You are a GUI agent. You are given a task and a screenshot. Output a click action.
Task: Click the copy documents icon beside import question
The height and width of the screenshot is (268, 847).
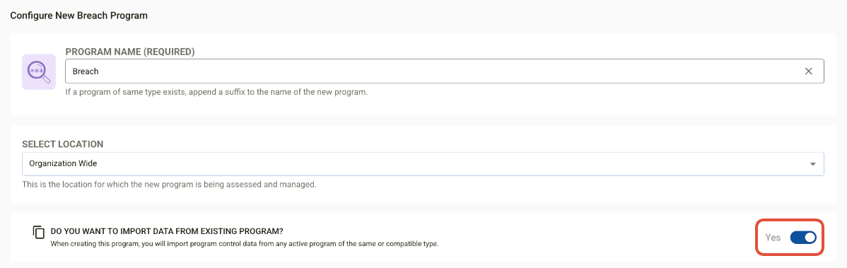pos(38,233)
